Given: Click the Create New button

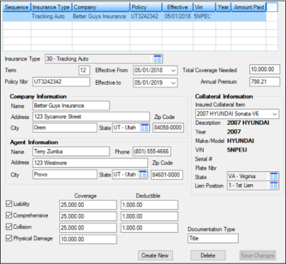Looking at the screenshot, I should [x=155, y=255].
